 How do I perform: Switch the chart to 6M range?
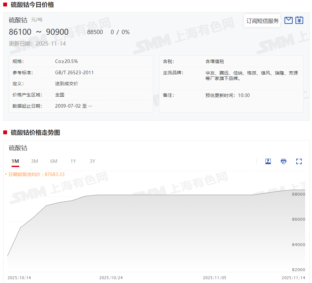click(x=54, y=161)
